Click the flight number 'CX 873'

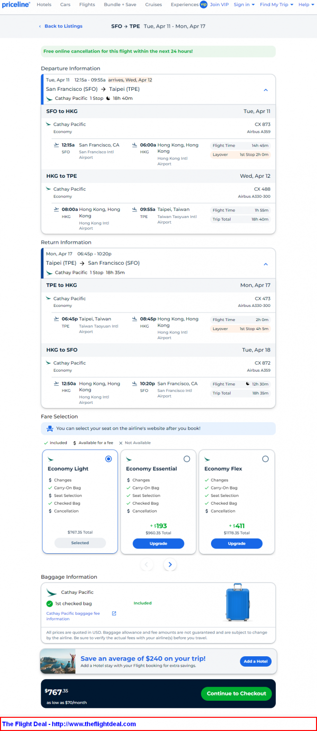(x=263, y=124)
